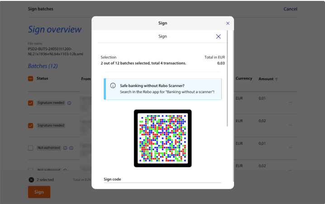
Task: Sort by Amount column arrow
Action: tap(276, 79)
